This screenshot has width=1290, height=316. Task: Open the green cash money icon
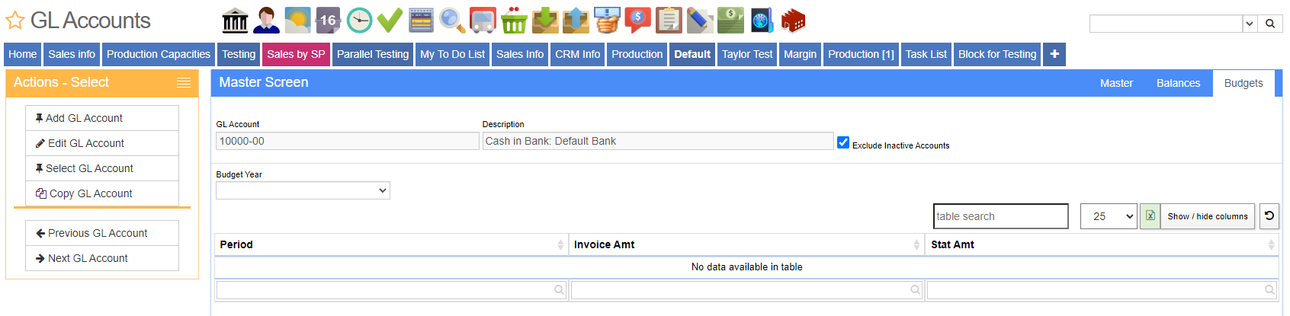[x=730, y=21]
